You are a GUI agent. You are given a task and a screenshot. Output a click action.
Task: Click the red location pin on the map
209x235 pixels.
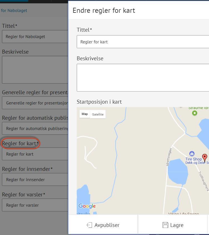(x=205, y=157)
